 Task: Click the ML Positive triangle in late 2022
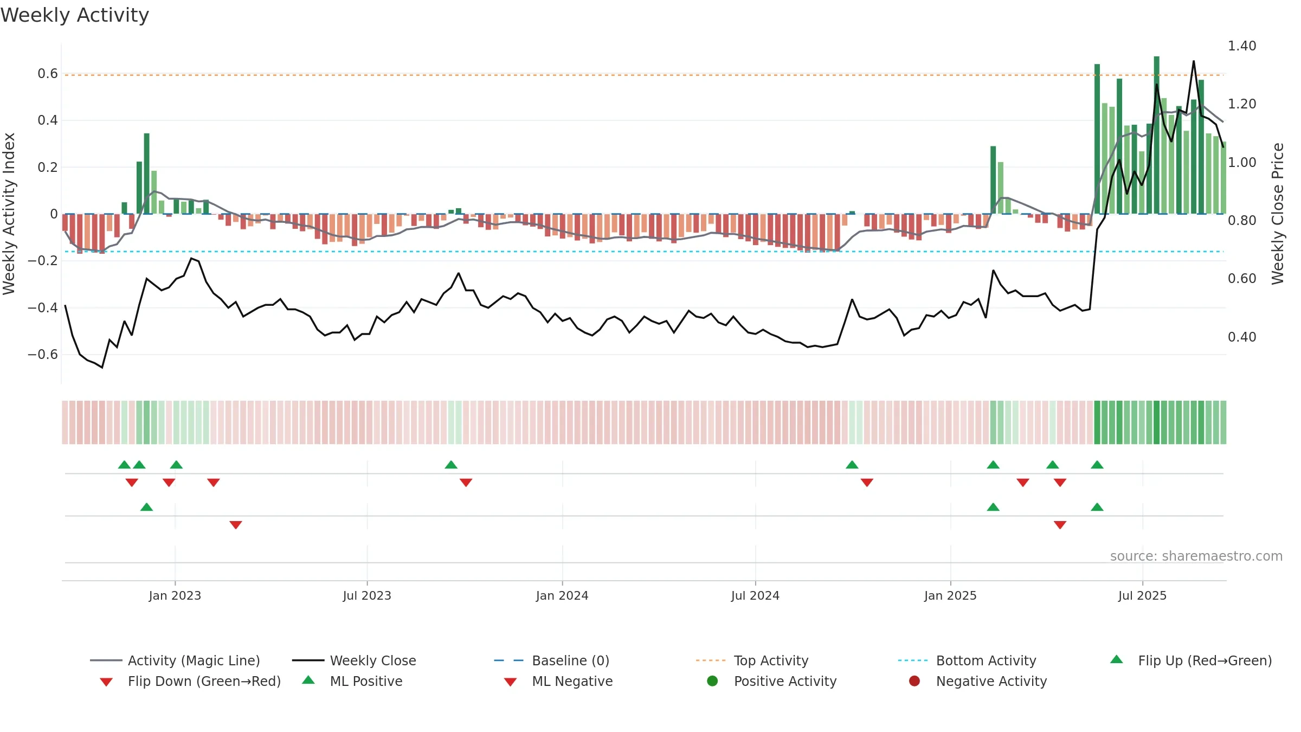pyautogui.click(x=146, y=507)
